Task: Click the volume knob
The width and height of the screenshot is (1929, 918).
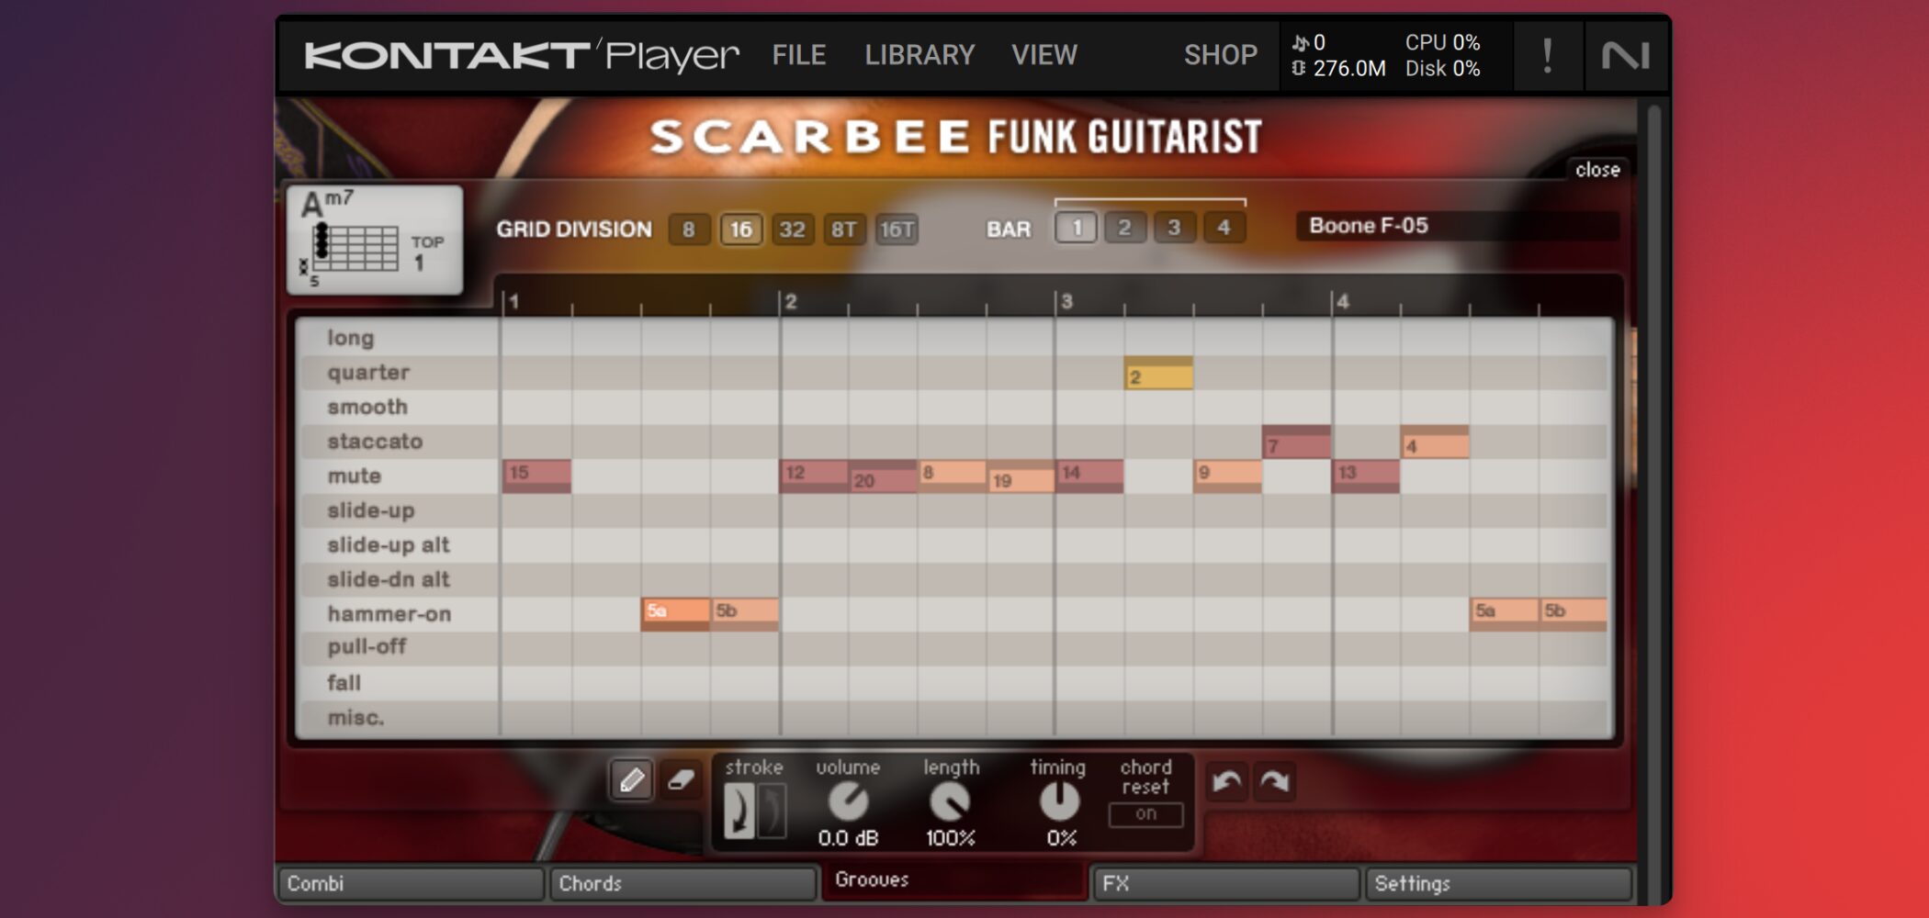Action: [x=848, y=802]
